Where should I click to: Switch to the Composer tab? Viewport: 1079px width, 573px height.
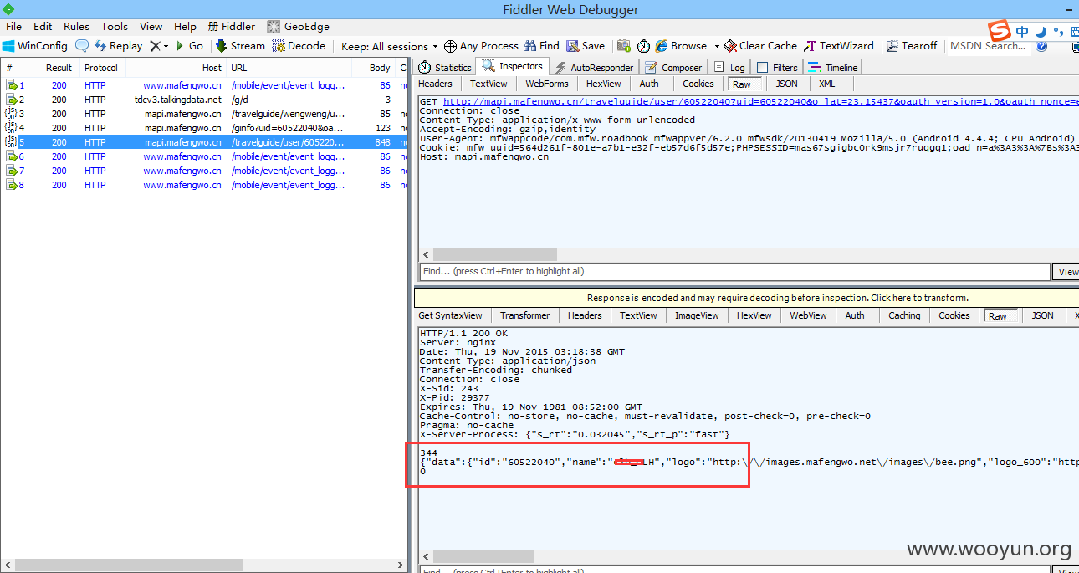(x=673, y=68)
